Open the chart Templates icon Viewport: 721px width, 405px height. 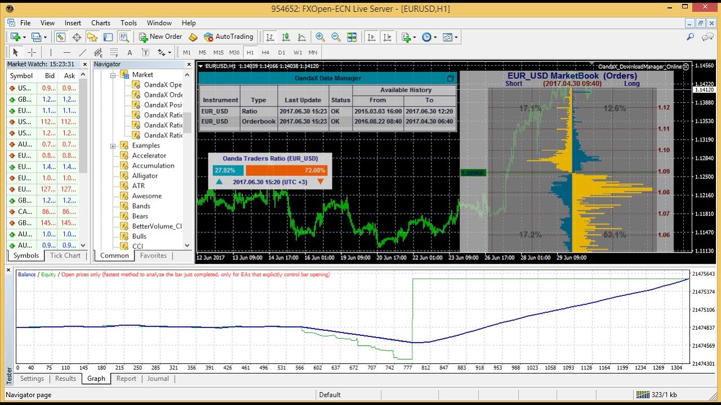tap(447, 37)
